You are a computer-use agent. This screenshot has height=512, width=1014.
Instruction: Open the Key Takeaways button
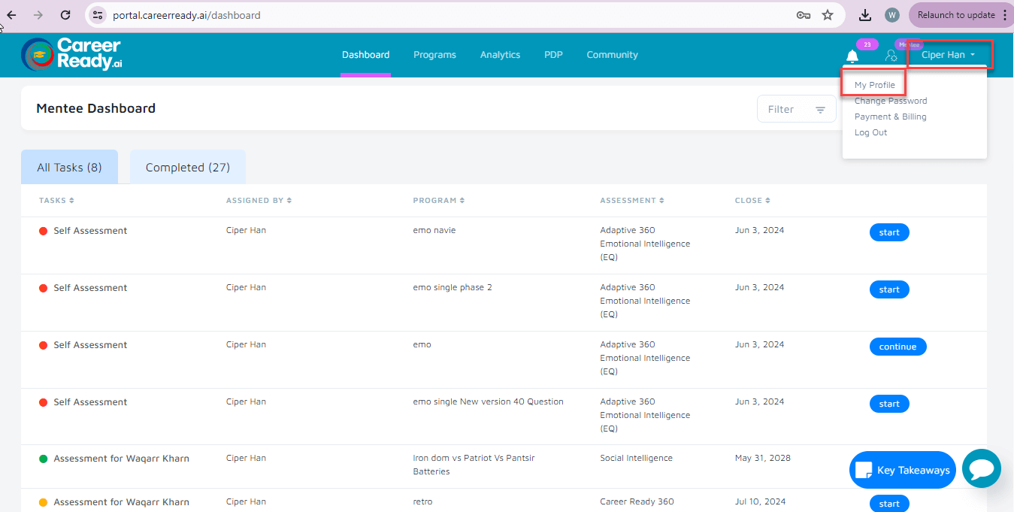[902, 470]
